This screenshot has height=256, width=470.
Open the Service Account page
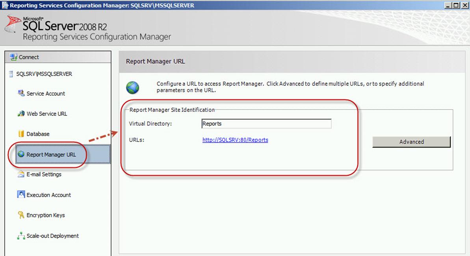point(46,93)
